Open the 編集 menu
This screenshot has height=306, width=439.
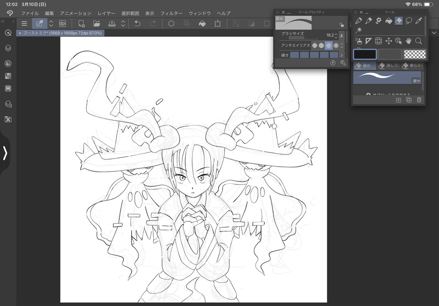[x=49, y=13]
